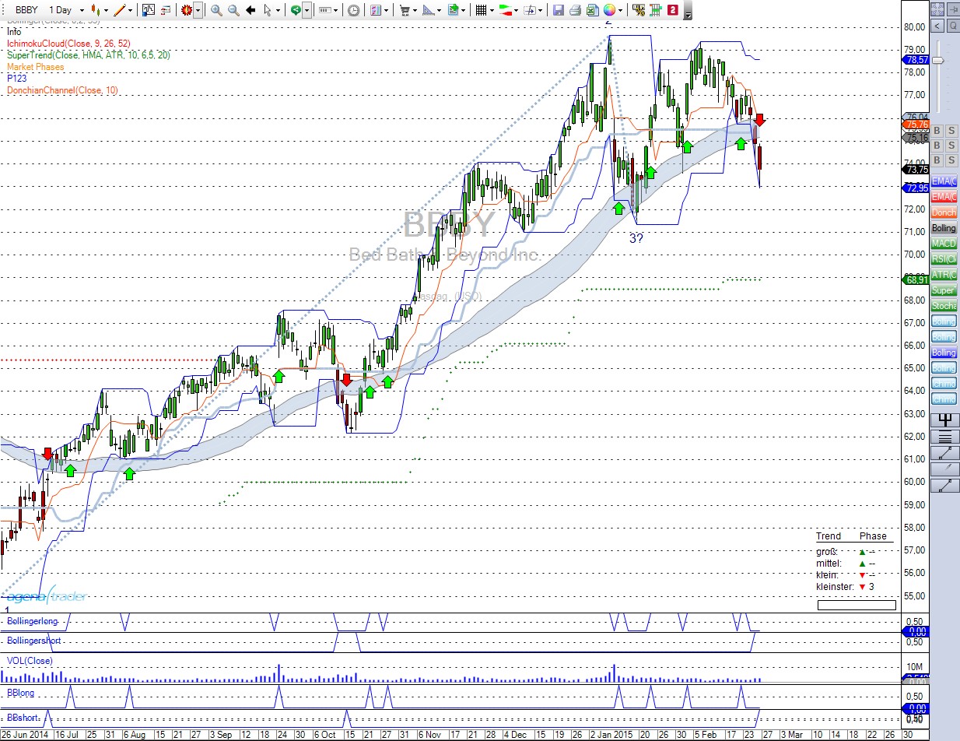Click the first B buy button
Image resolution: width=960 pixels, height=741 pixels.
[937, 131]
